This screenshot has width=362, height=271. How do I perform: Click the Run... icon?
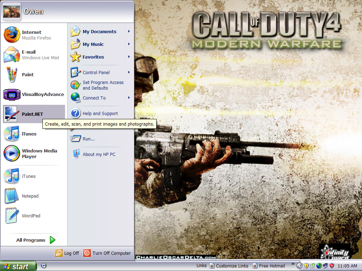click(75, 139)
